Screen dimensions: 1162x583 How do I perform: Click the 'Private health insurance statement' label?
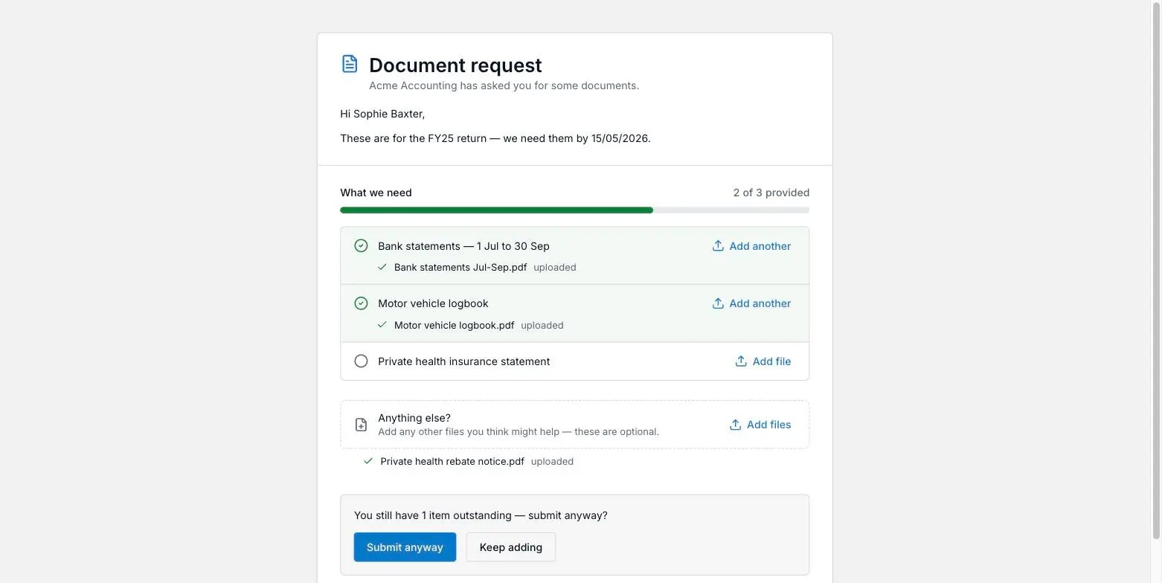[x=464, y=361]
